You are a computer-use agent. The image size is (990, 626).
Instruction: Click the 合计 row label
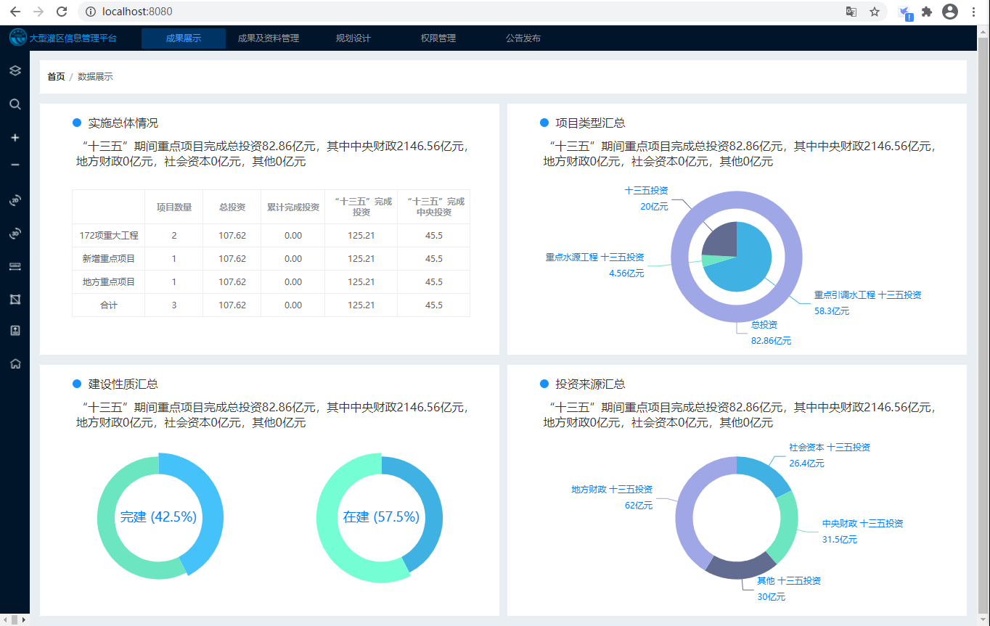point(109,305)
